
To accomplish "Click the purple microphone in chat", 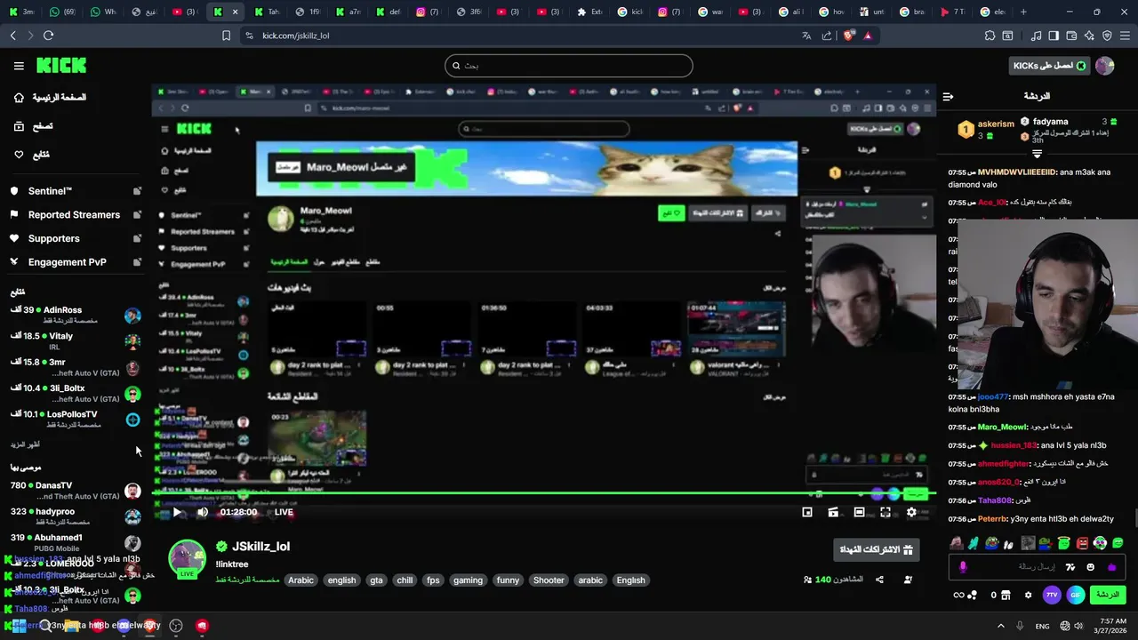I will coord(963,567).
